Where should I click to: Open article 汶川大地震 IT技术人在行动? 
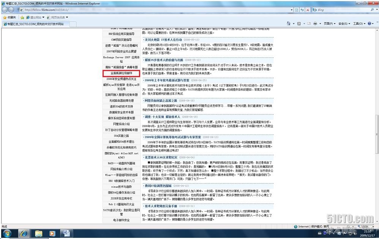pos(163,40)
